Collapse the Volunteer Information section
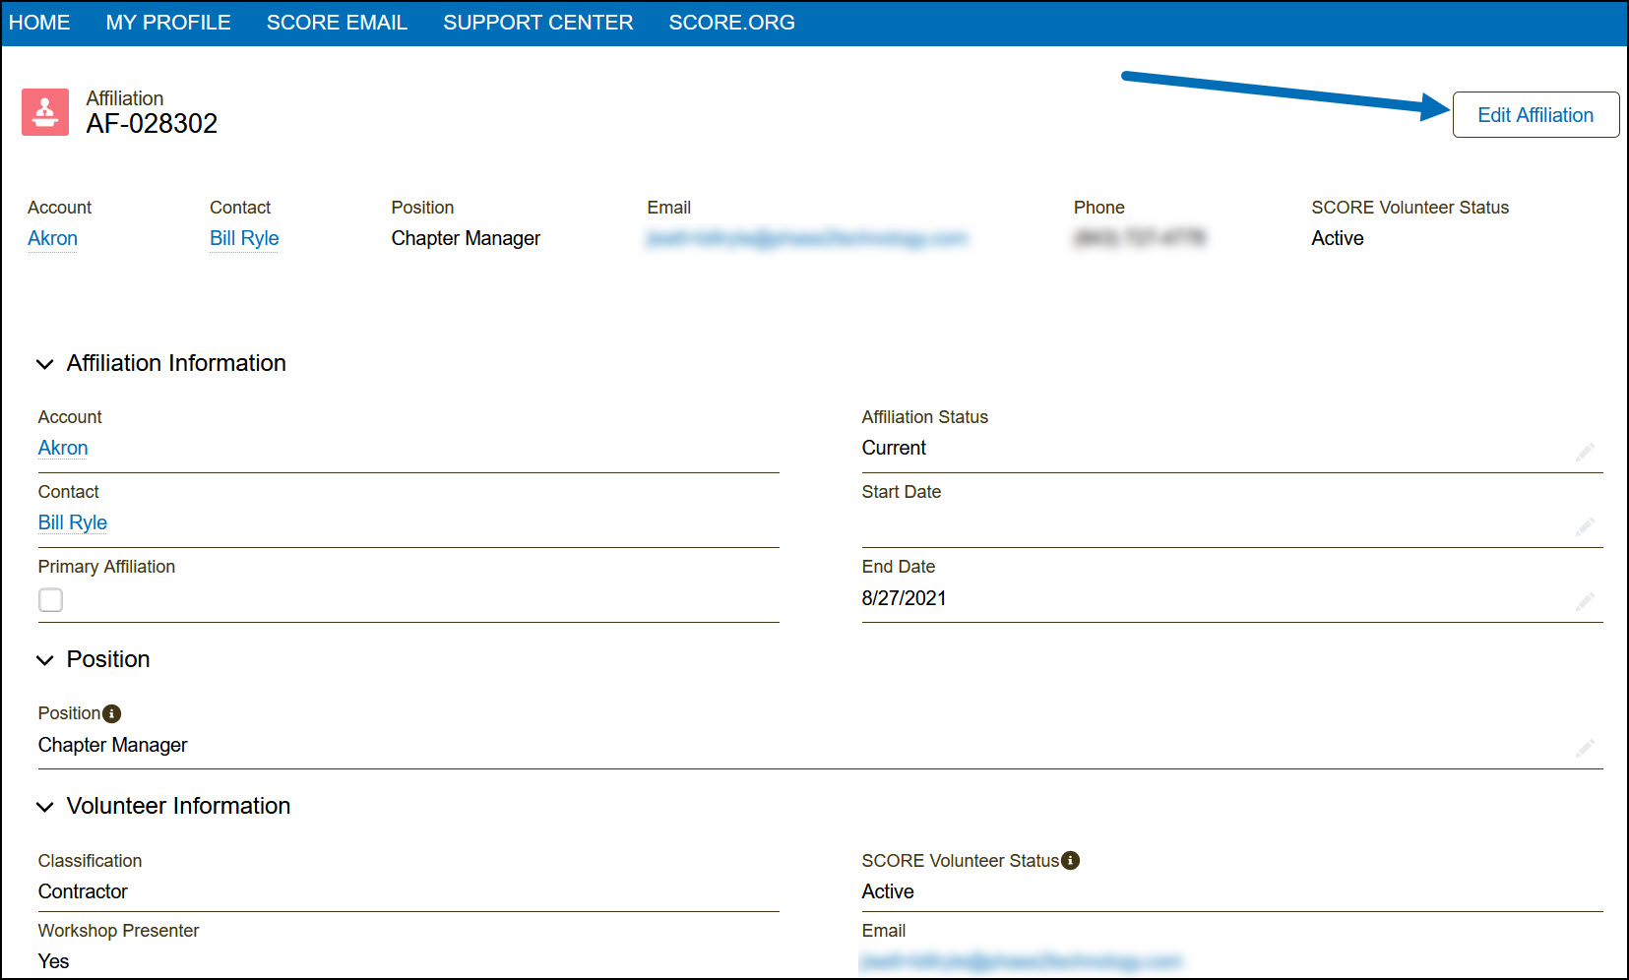Viewport: 1629px width, 980px height. [x=45, y=807]
